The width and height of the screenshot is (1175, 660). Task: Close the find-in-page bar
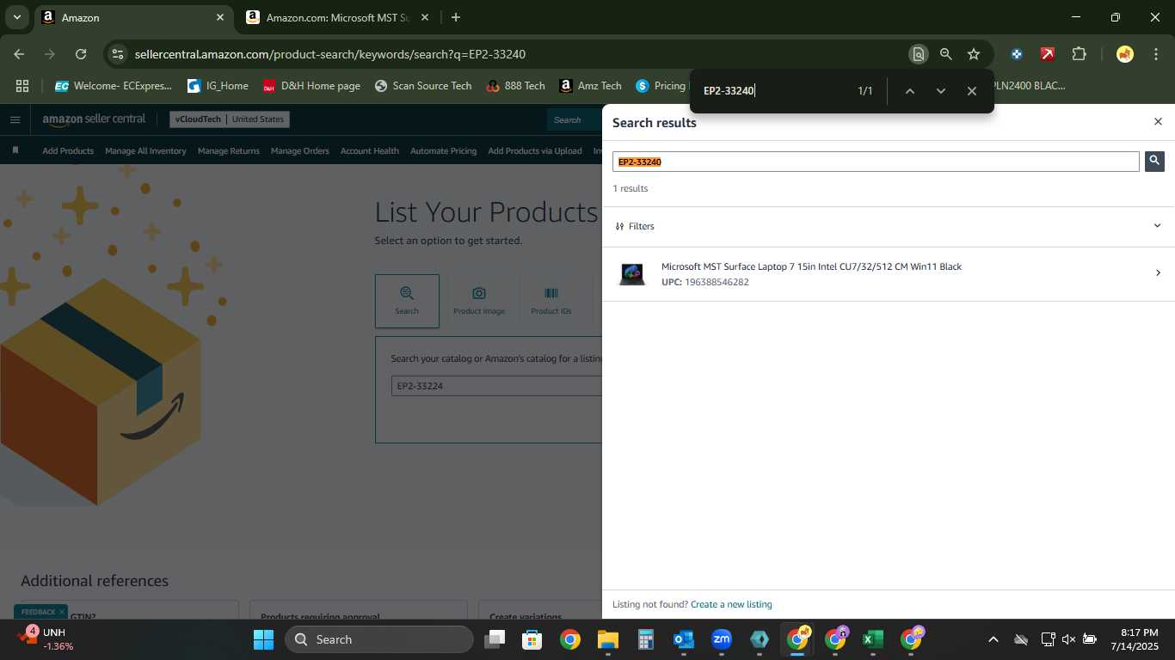pyautogui.click(x=971, y=91)
